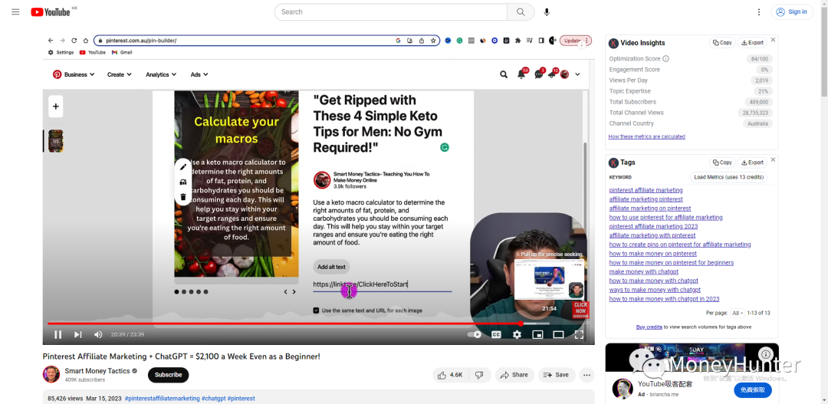828x404 pixels.
Task: Select the pin thumbnail in left sidebar
Action: pos(55,141)
